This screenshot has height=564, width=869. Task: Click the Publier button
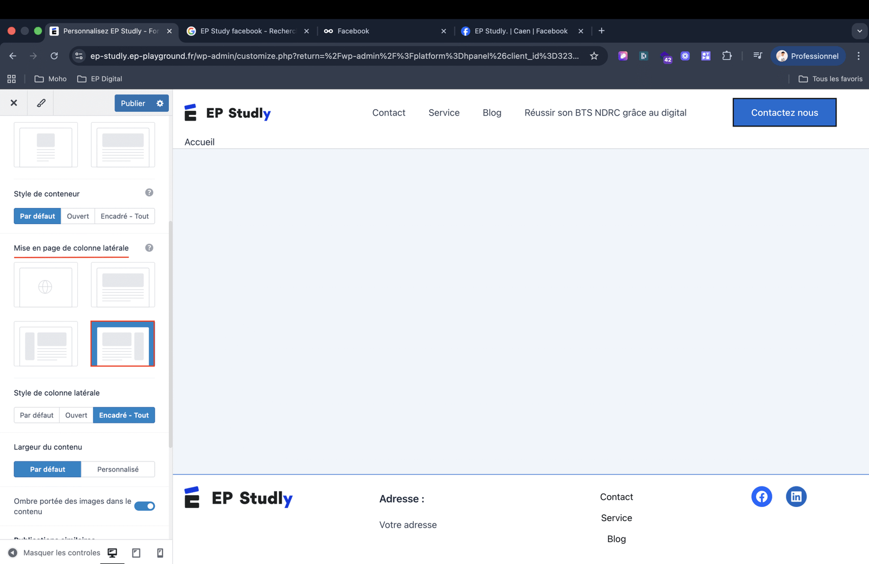tap(133, 103)
